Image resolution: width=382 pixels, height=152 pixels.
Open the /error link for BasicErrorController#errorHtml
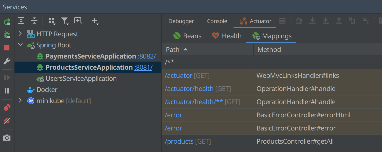point(173,115)
